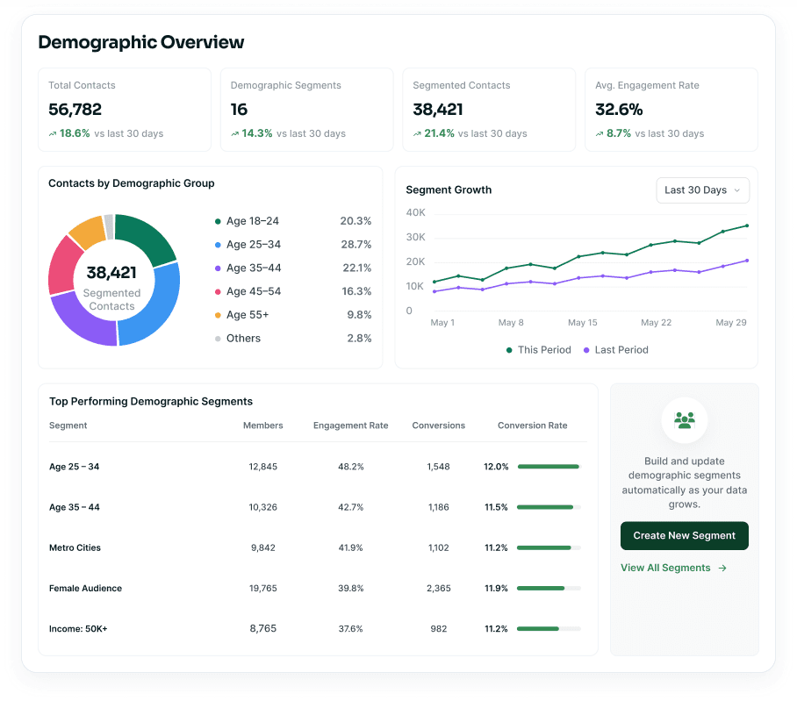Click the pink Age 45–54 donut slice

[x=61, y=266]
